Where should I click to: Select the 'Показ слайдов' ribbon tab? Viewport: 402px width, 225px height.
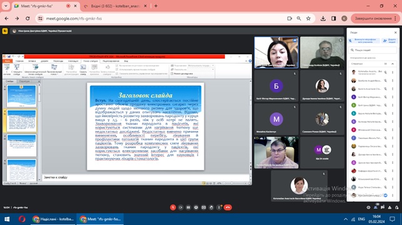pyautogui.click(x=90, y=61)
